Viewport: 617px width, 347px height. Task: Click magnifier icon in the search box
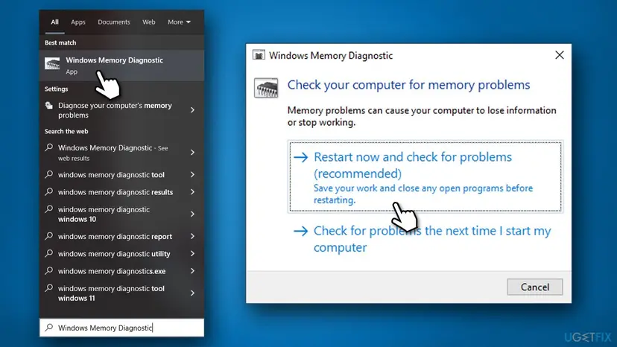48,328
